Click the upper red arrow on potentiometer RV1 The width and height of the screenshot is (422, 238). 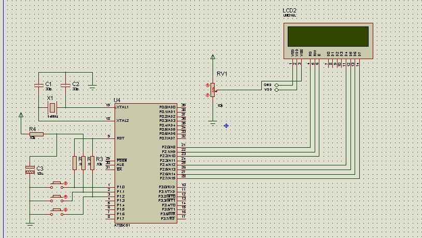[x=207, y=86]
